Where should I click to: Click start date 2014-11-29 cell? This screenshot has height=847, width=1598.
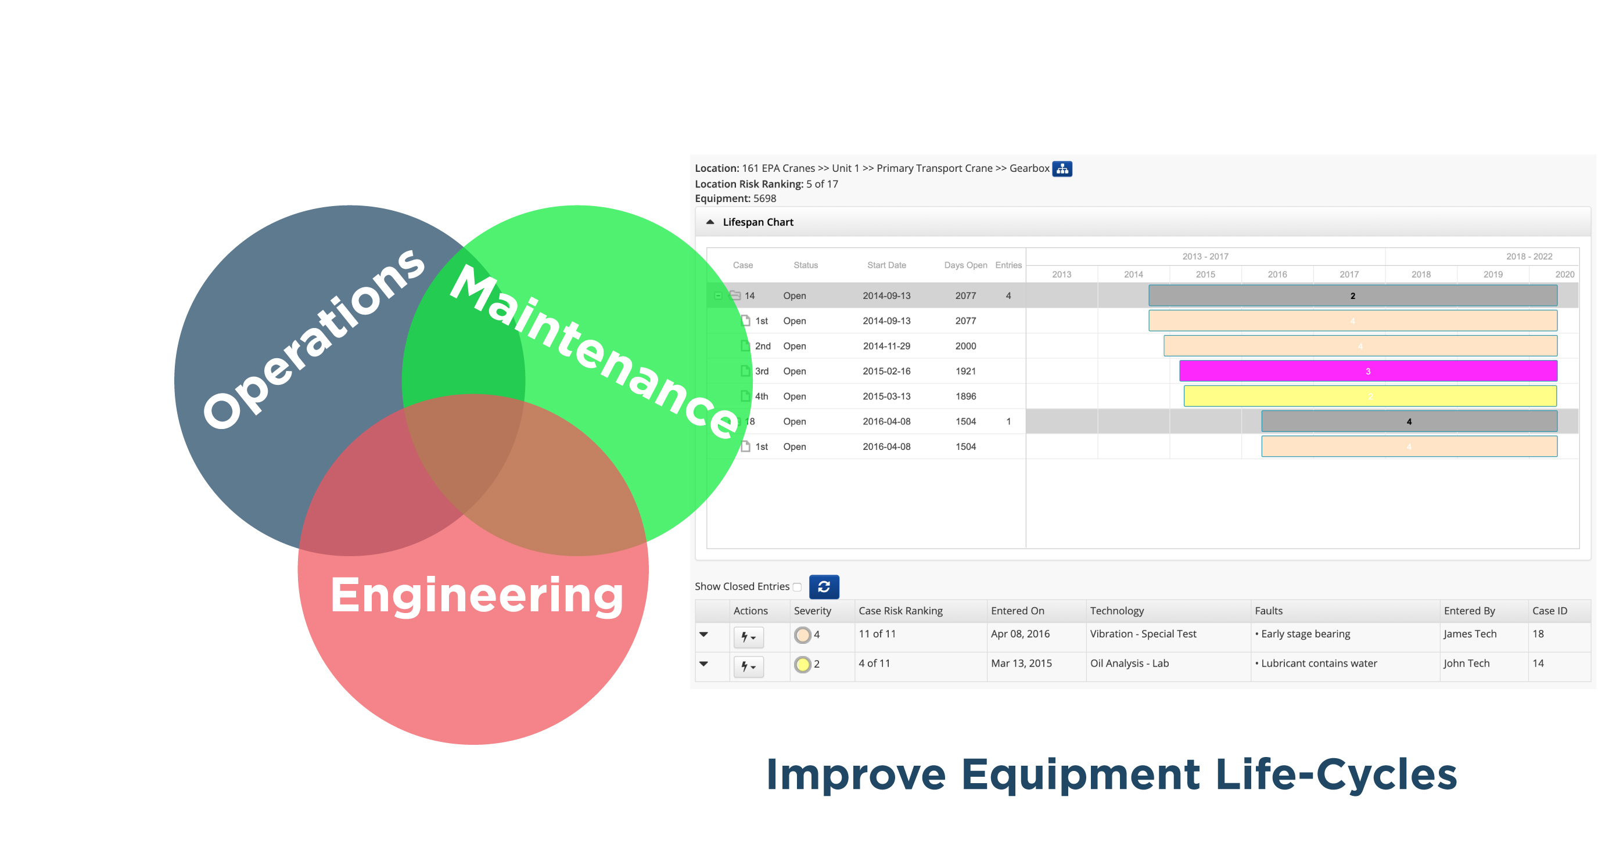point(886,346)
